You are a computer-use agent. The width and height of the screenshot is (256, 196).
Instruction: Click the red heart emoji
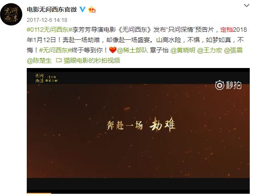tap(113, 50)
